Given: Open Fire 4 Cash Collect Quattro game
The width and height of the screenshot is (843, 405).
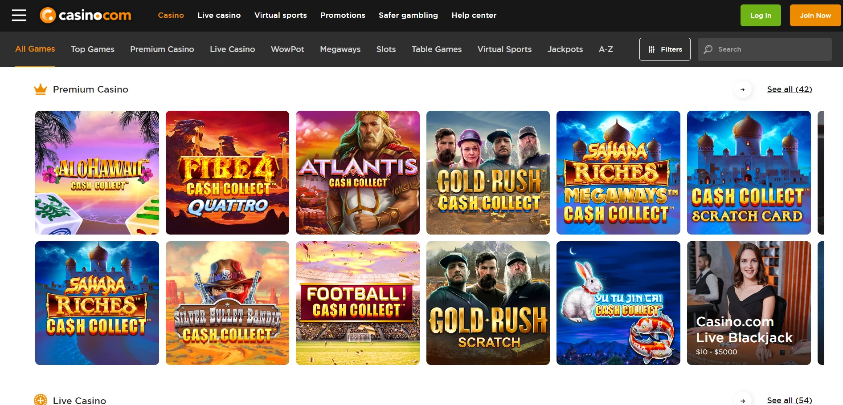Looking at the screenshot, I should tap(227, 173).
